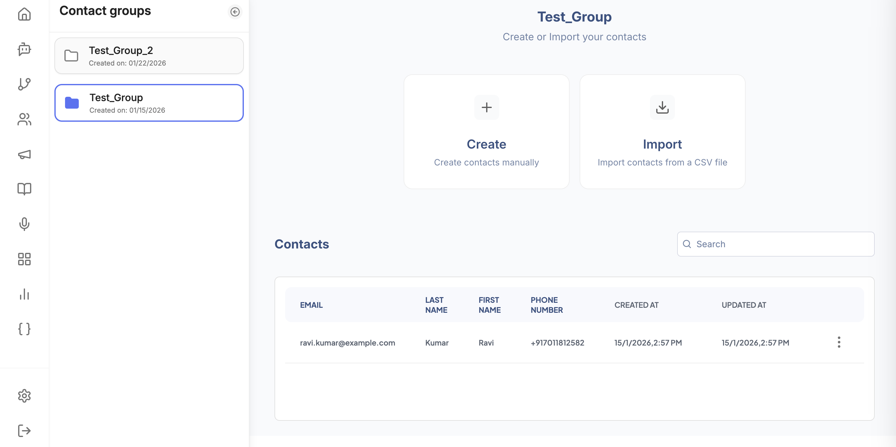Click Import contacts from a CSV file

(662, 132)
